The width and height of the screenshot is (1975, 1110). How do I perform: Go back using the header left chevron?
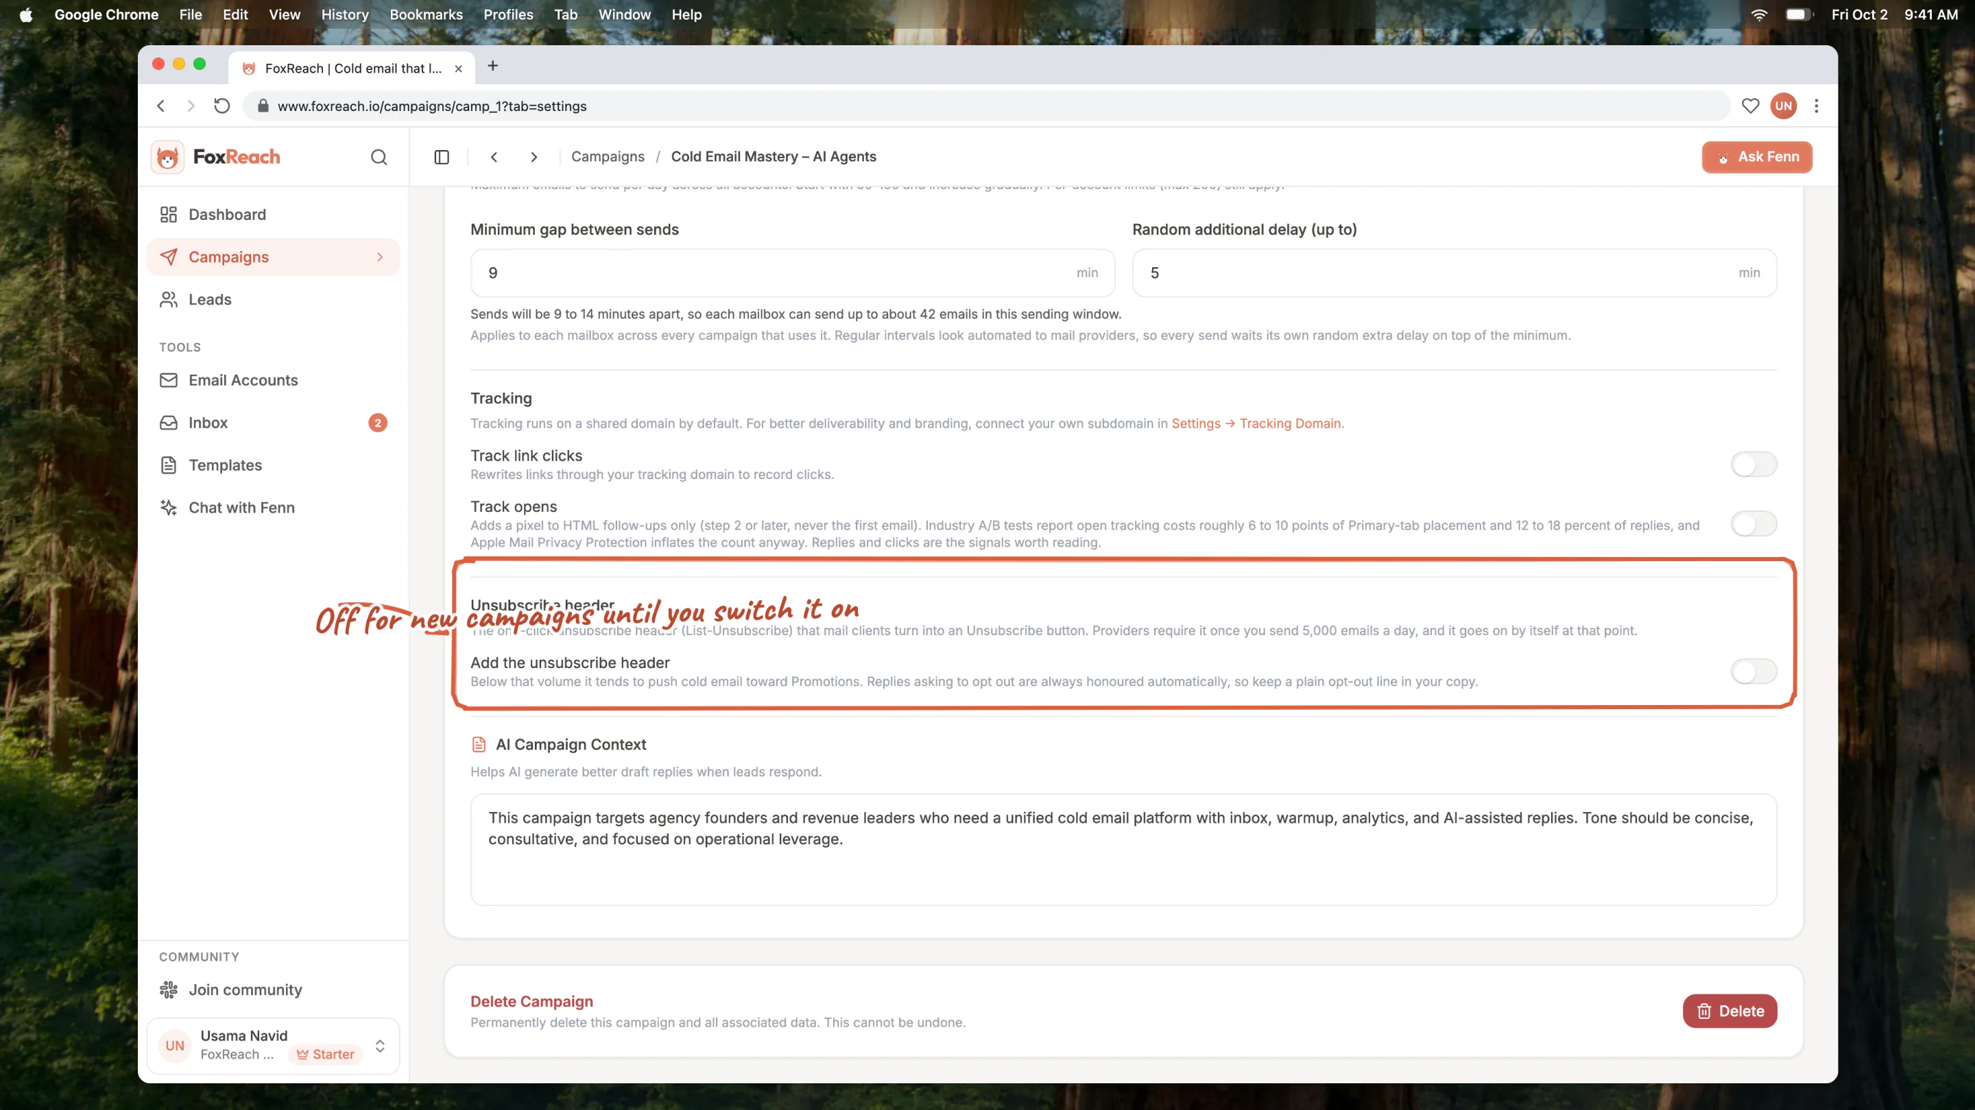pyautogui.click(x=494, y=157)
